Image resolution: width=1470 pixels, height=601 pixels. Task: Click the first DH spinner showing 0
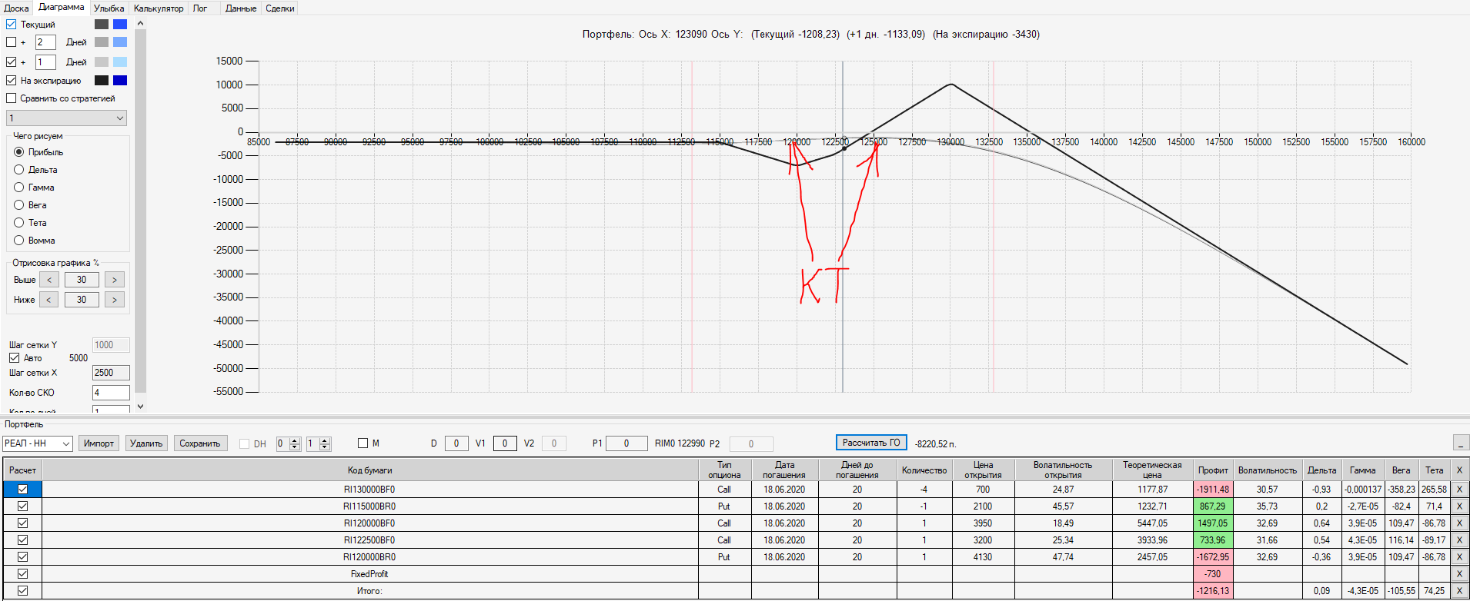click(289, 443)
